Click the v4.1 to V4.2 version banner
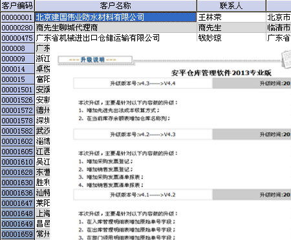Viewport: 291px width, 240px height. [x=182, y=195]
